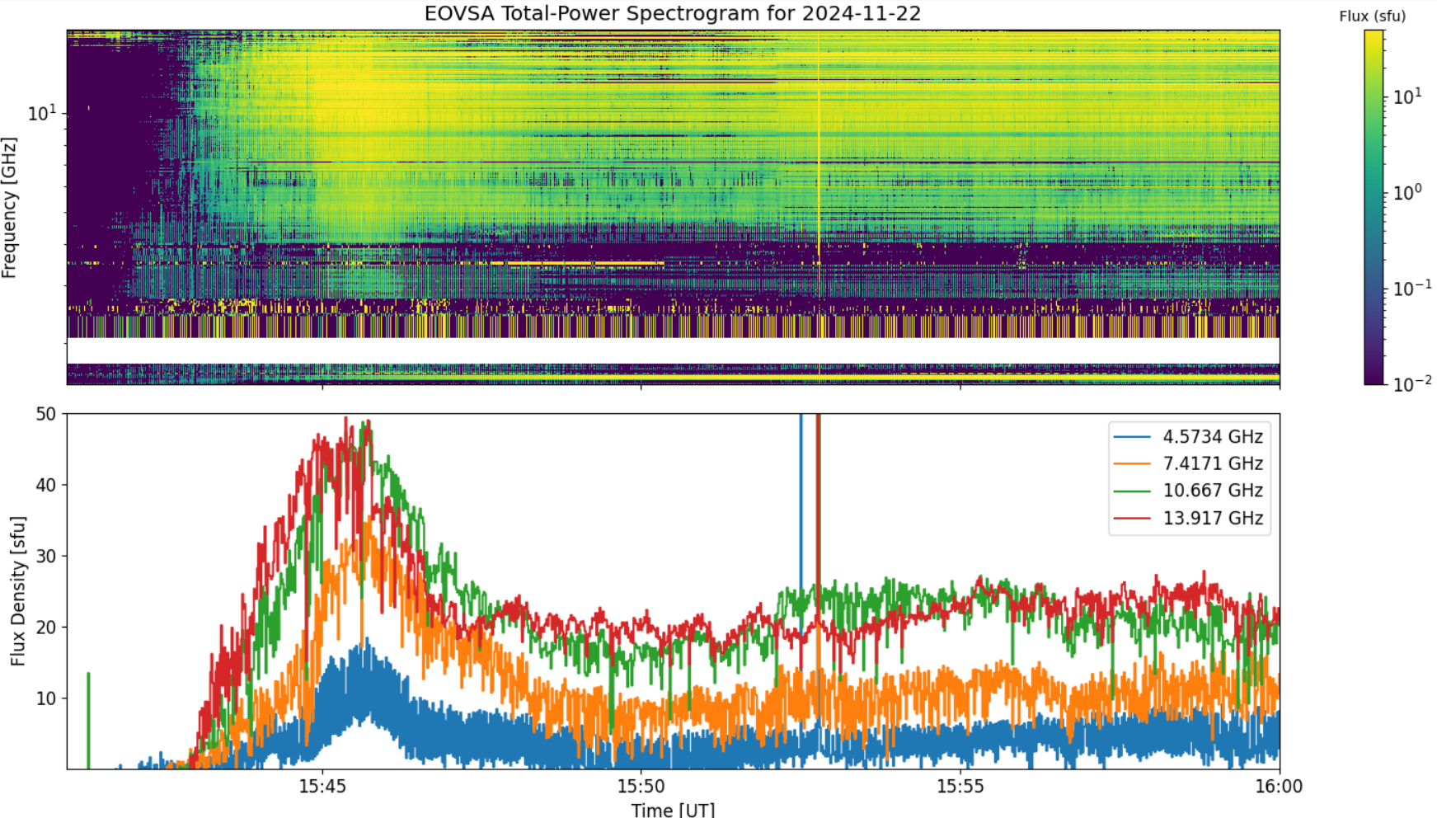
Task: Click the 'Time [UT]' x-axis label
Action: [673, 810]
